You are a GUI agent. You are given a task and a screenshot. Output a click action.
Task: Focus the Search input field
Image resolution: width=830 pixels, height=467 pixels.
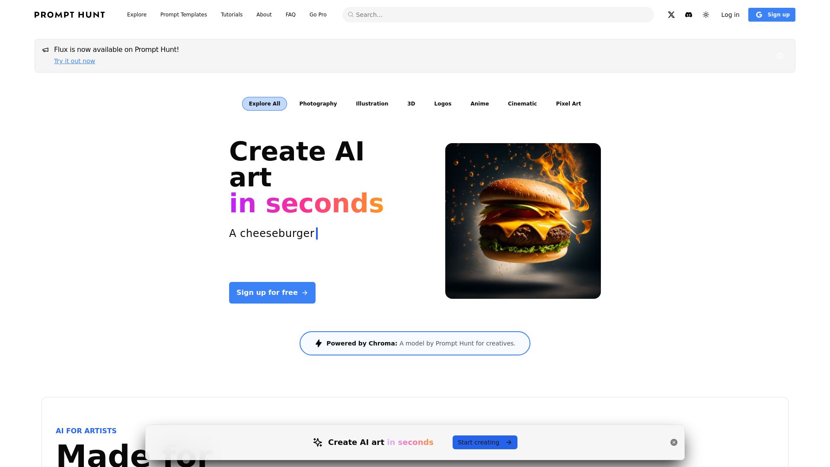[x=498, y=15]
